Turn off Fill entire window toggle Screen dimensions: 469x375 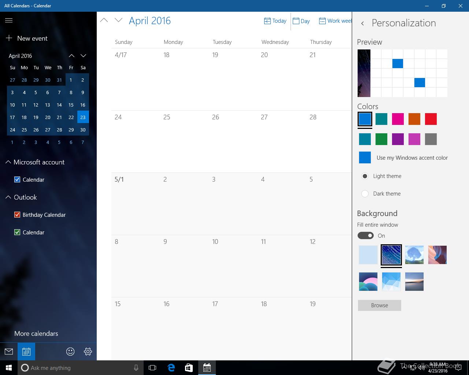(366, 235)
